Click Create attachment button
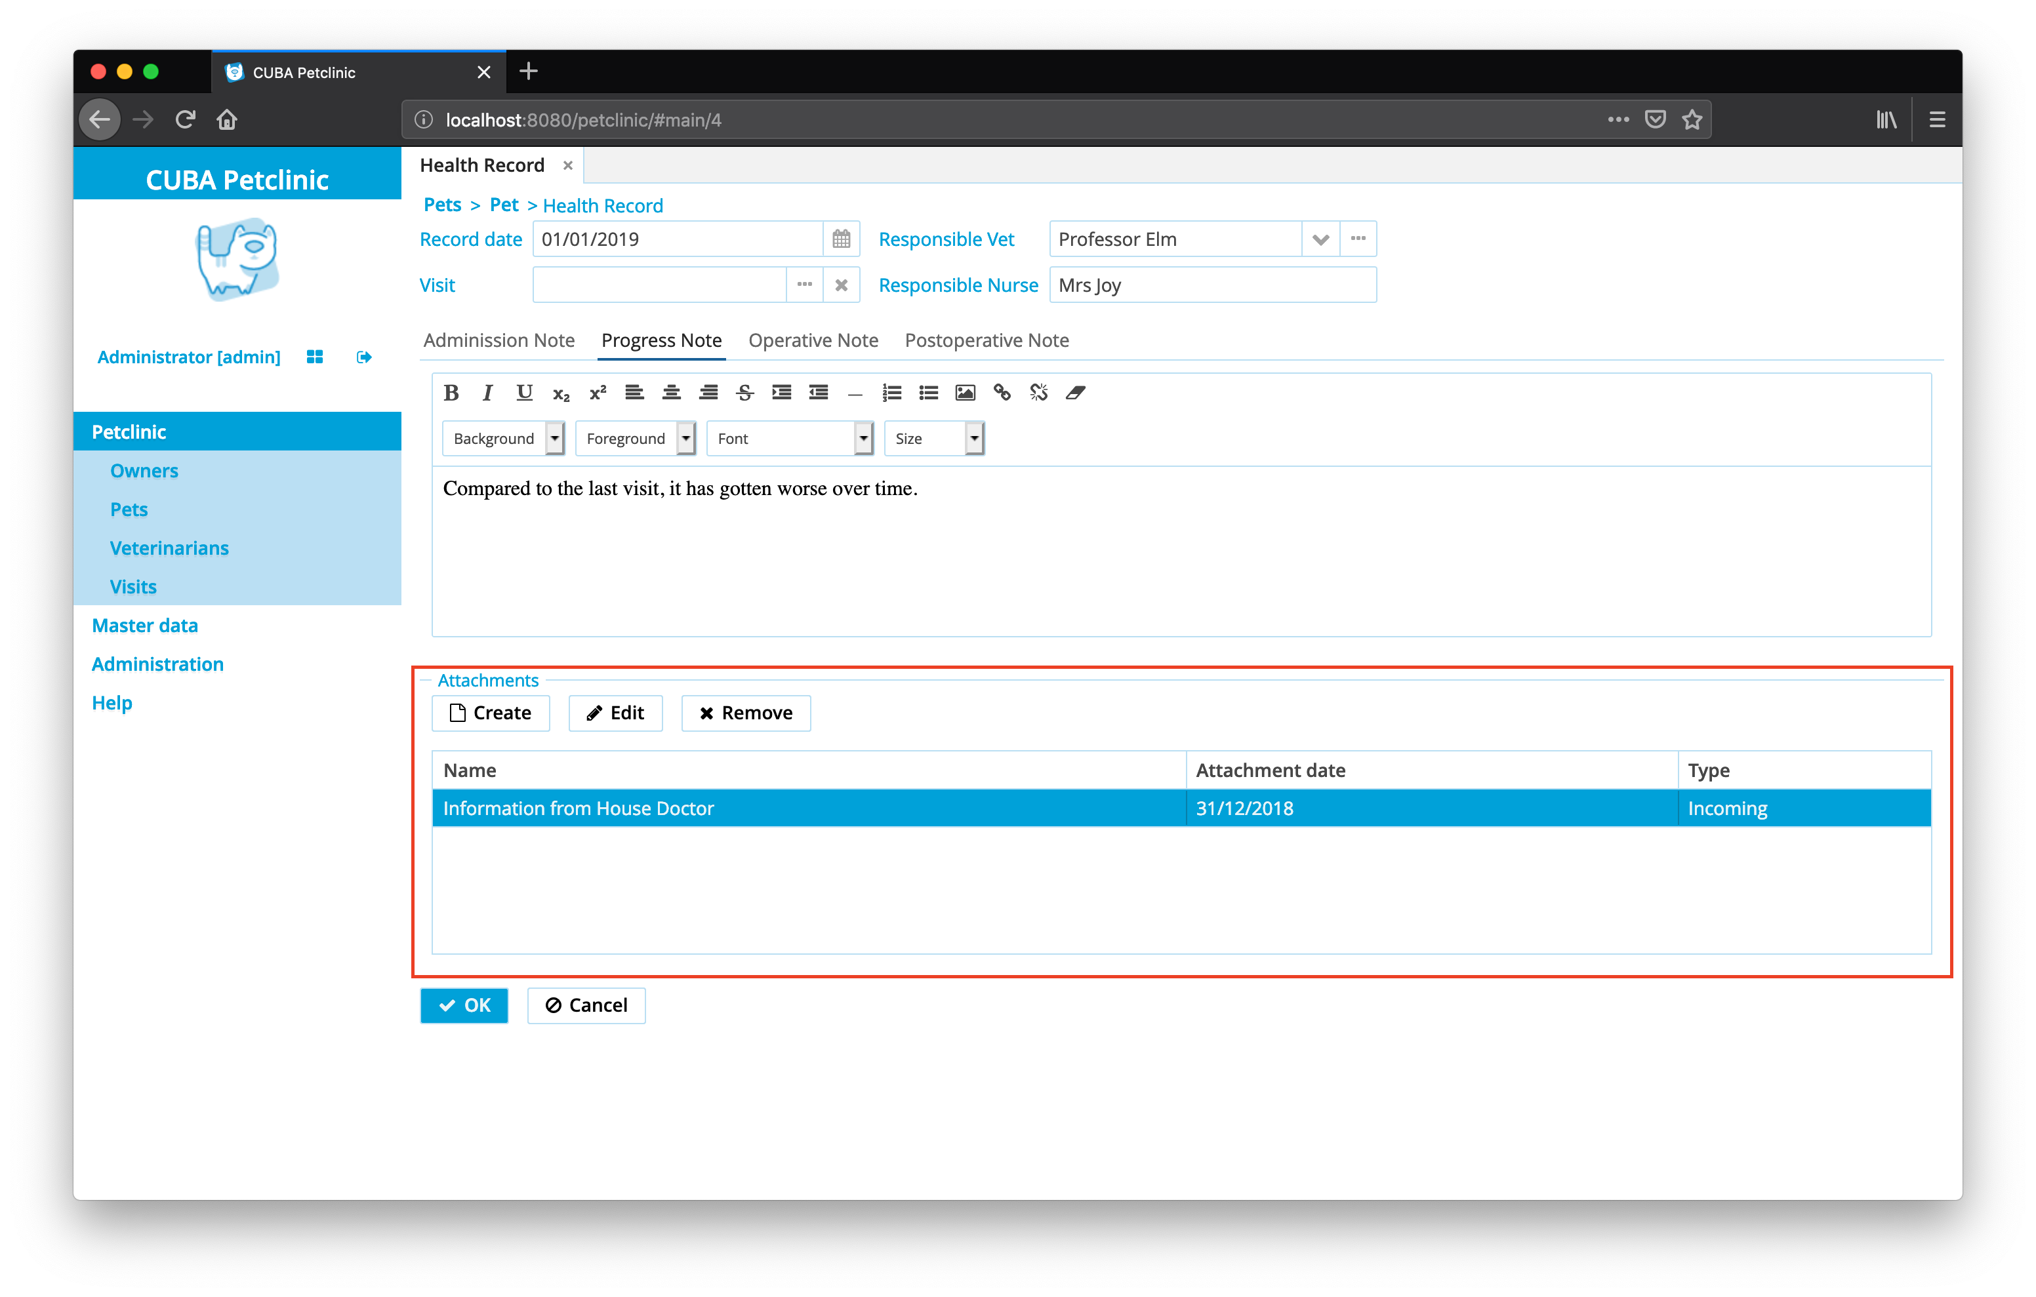Image resolution: width=2036 pixels, height=1297 pixels. tap(491, 713)
